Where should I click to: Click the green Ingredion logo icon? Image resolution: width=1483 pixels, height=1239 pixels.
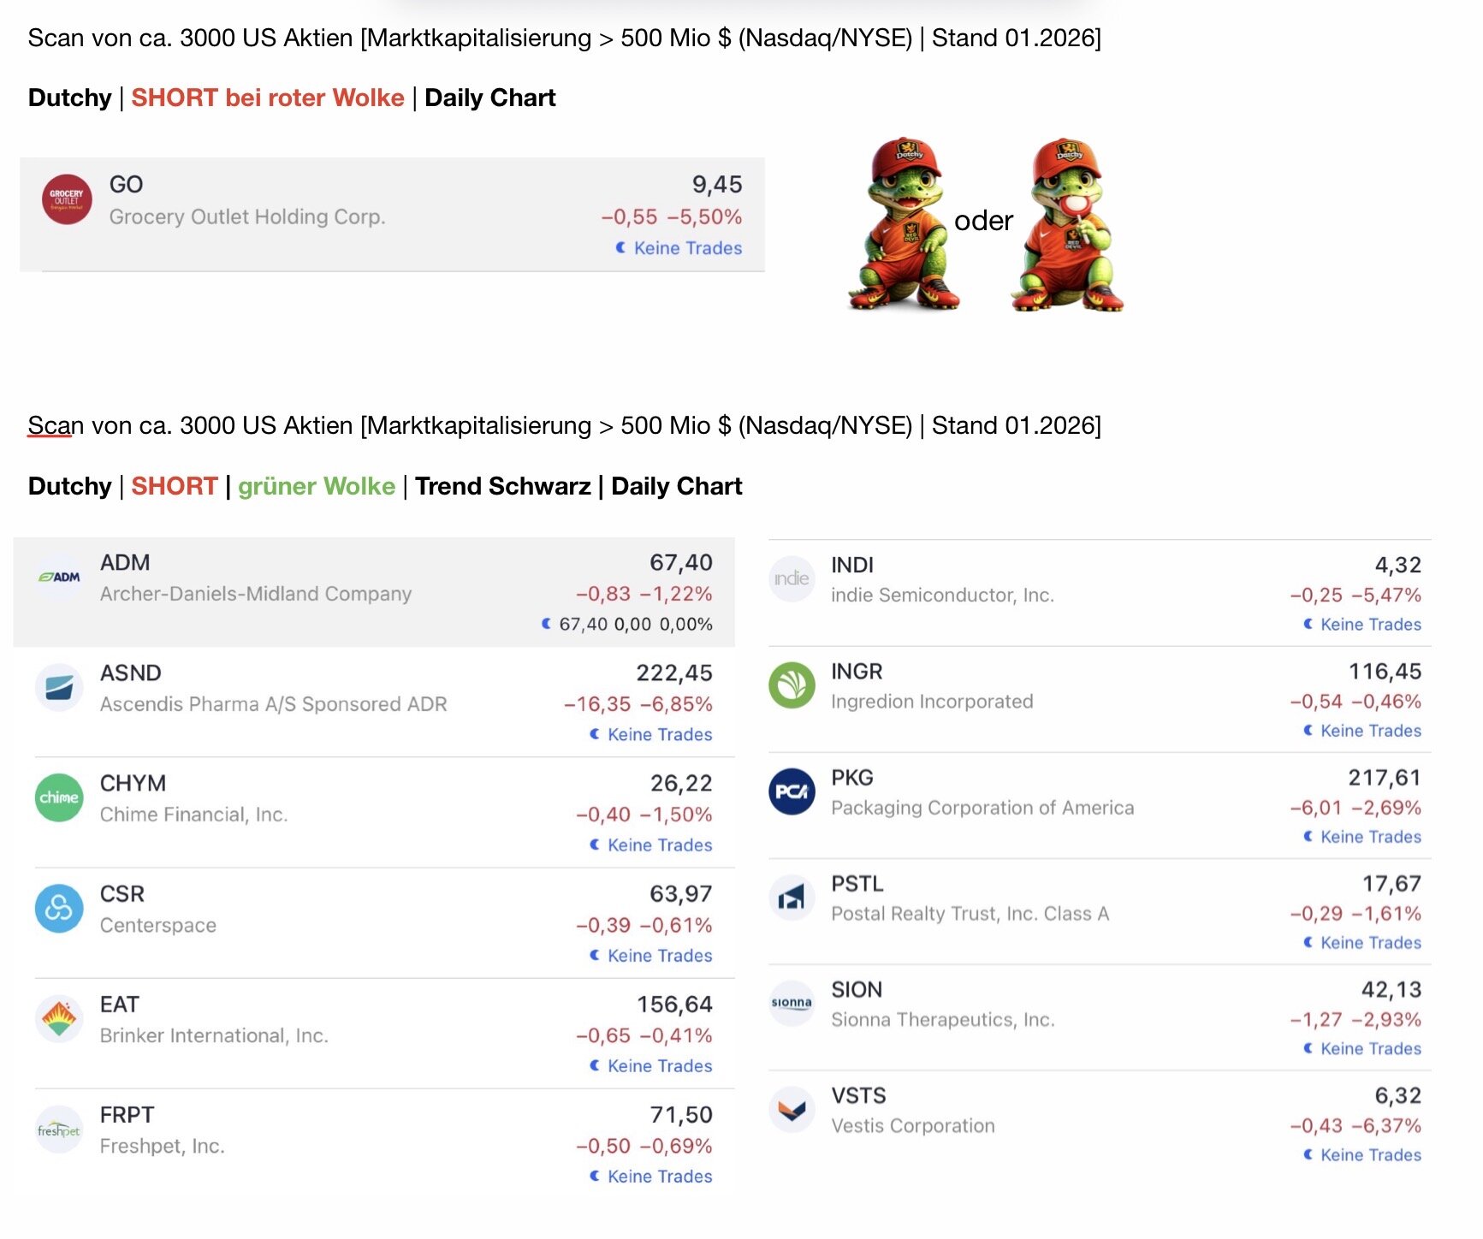[792, 685]
